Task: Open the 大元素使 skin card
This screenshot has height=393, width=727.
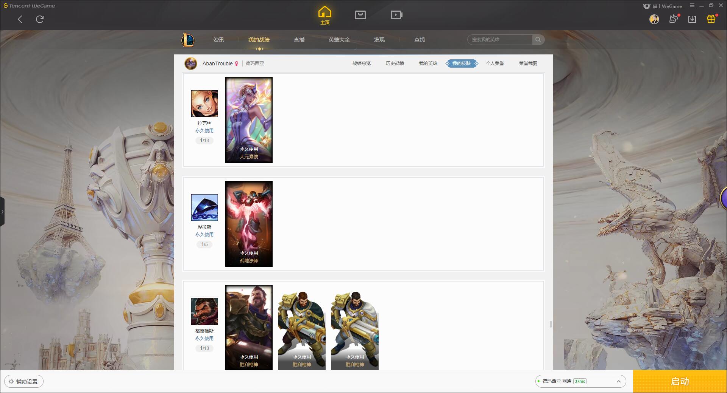Action: coord(249,120)
